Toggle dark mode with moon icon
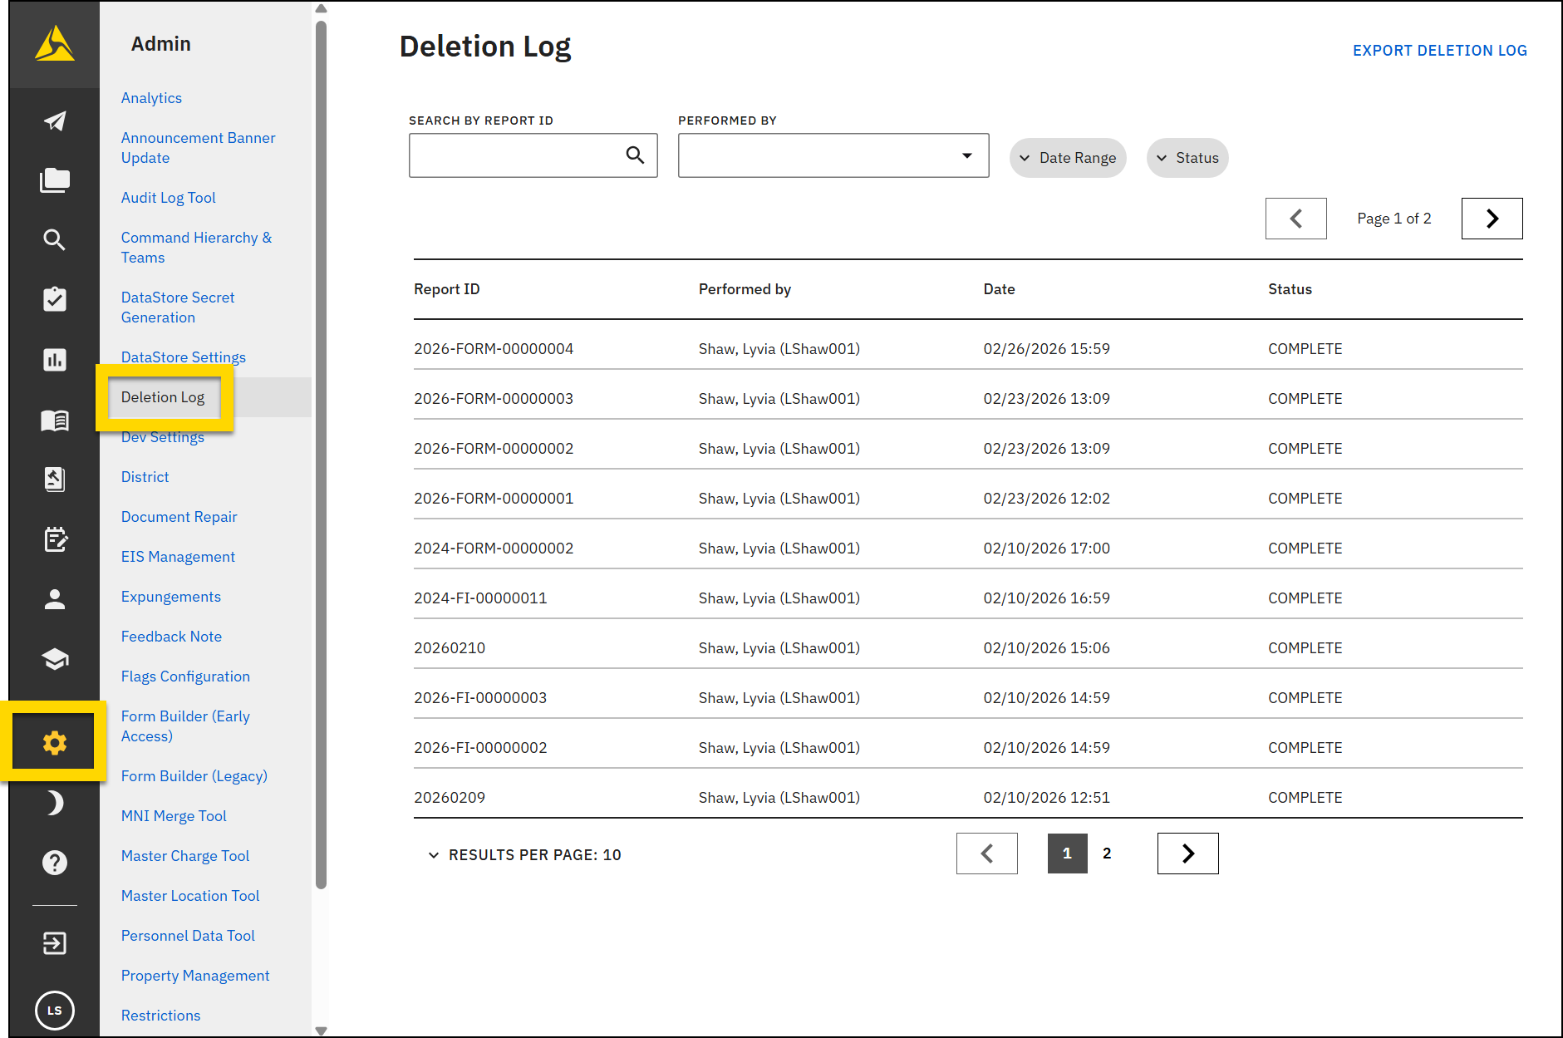The width and height of the screenshot is (1563, 1038). [55, 803]
